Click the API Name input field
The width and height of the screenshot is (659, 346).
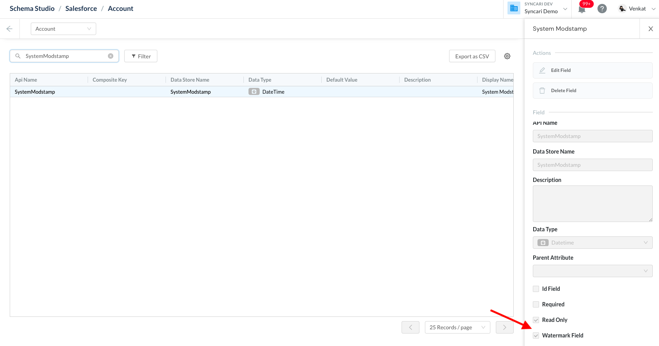point(593,136)
